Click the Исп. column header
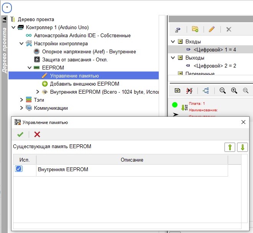The image size is (253, 233). [x=25, y=160]
